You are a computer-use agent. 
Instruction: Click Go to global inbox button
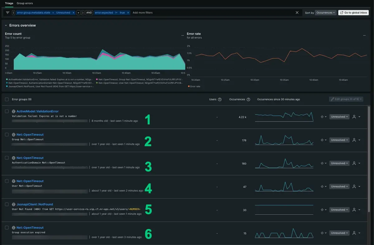coord(353,13)
